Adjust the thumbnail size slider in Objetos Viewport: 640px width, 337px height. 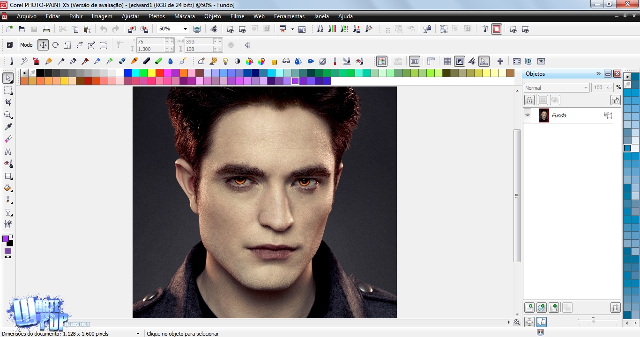pos(593,320)
